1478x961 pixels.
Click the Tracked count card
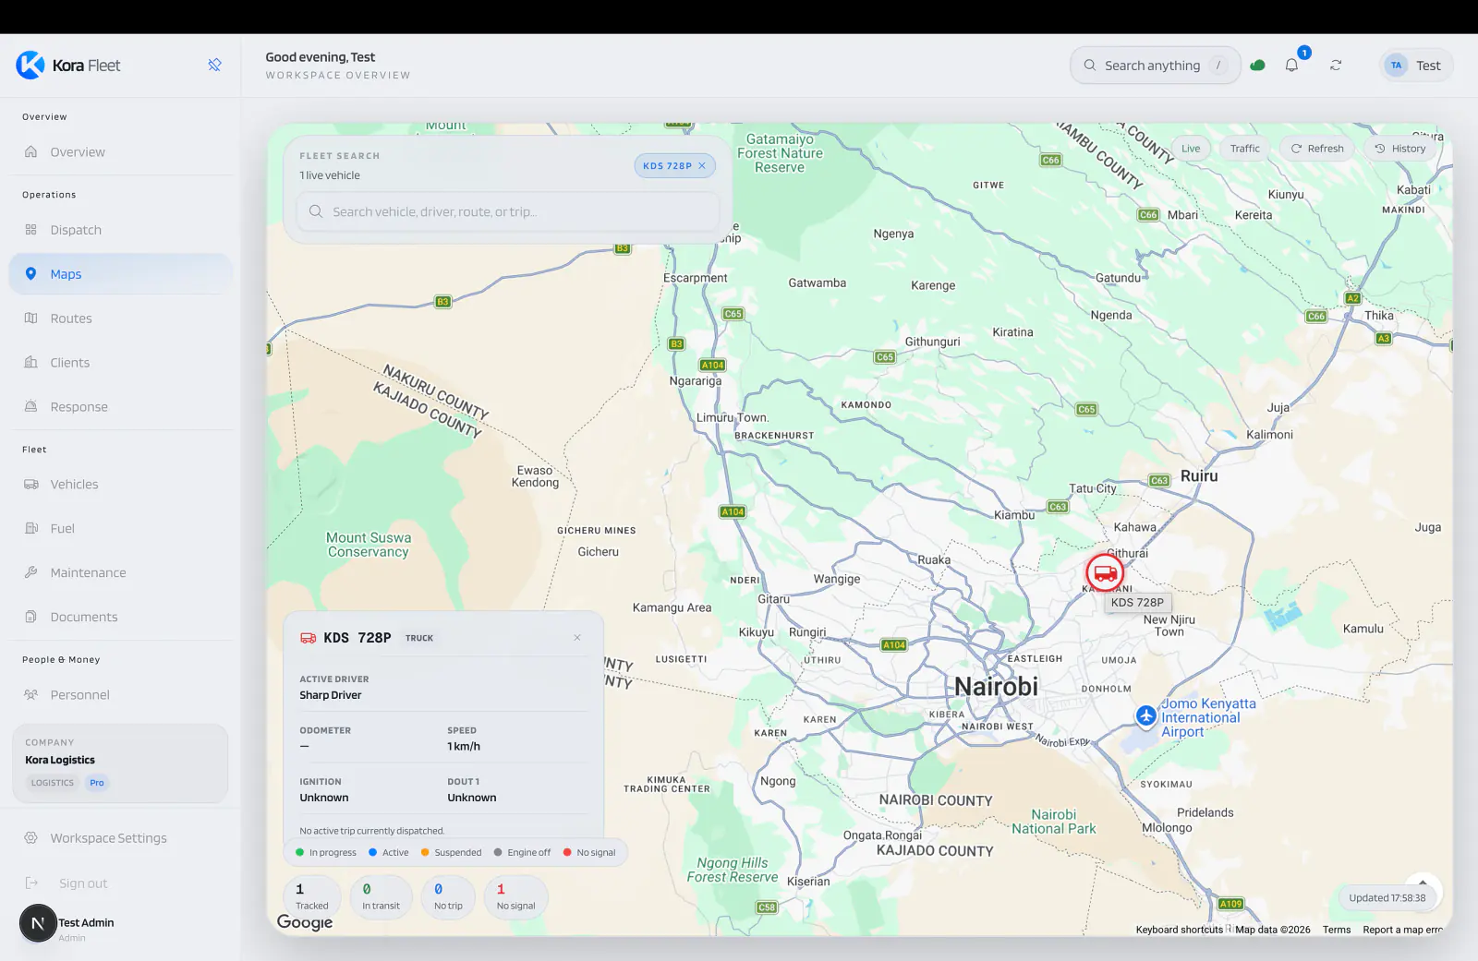pyautogui.click(x=312, y=897)
